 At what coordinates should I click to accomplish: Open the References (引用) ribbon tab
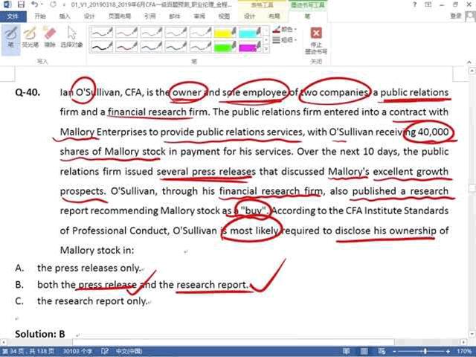click(x=149, y=16)
